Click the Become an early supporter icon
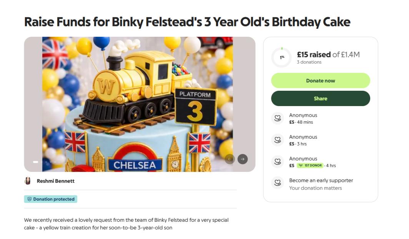The width and height of the screenshot is (409, 239). coord(278,183)
